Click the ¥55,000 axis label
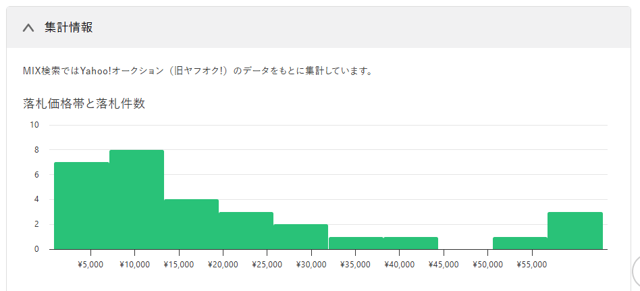The image size is (640, 291). pos(531,265)
